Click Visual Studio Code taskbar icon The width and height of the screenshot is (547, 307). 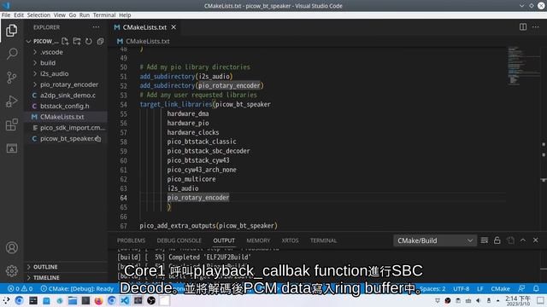[125, 300]
